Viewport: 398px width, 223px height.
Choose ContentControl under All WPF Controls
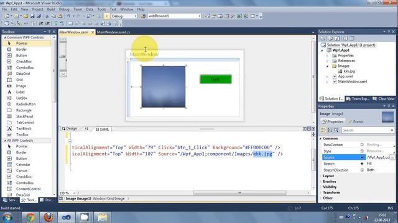pyautogui.click(x=28, y=189)
